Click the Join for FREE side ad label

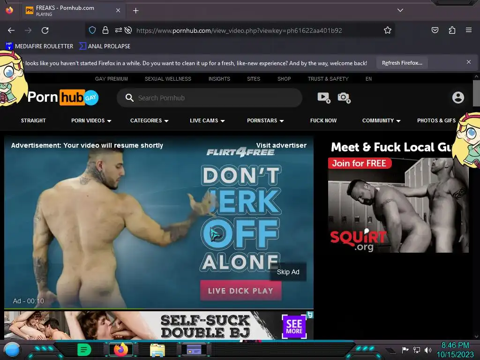pyautogui.click(x=360, y=163)
